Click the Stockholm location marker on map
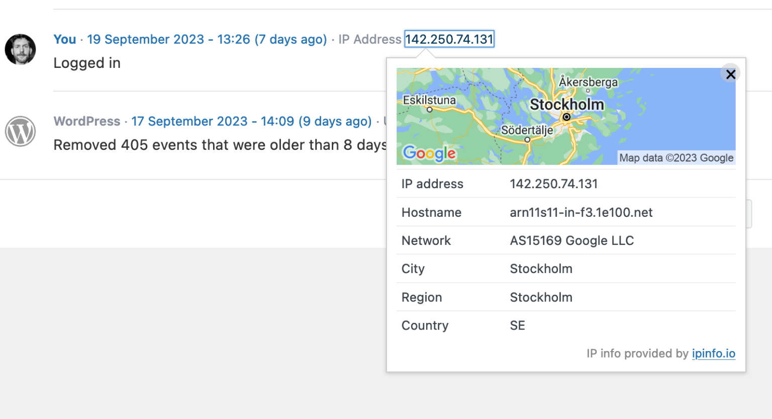Viewport: 772px width, 419px height. (x=566, y=117)
